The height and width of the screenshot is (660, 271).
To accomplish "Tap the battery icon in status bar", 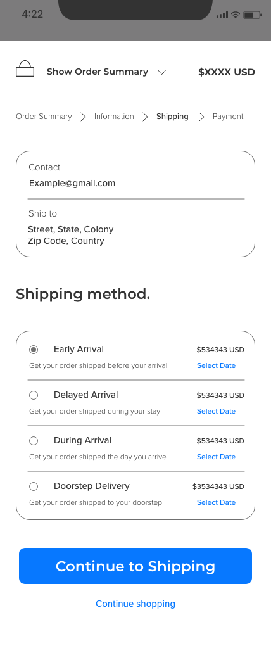I will [x=253, y=15].
